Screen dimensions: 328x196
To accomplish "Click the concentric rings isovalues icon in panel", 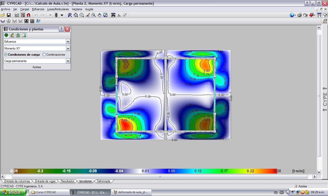I will coord(18,35).
